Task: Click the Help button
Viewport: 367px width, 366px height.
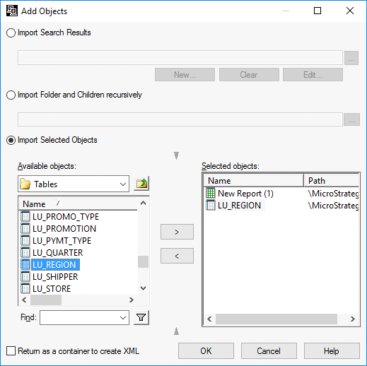Action: (x=332, y=351)
